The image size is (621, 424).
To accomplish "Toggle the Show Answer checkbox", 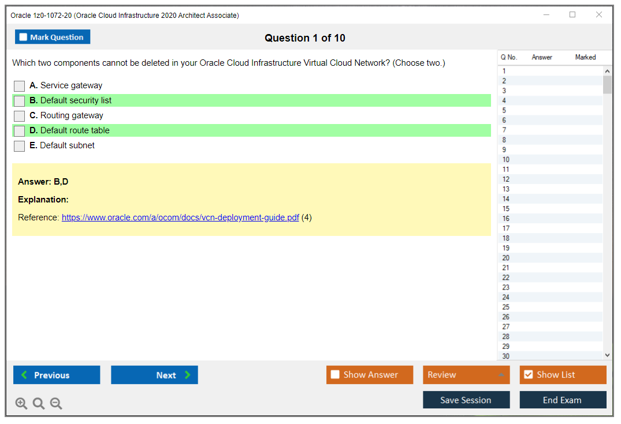I will coord(335,375).
